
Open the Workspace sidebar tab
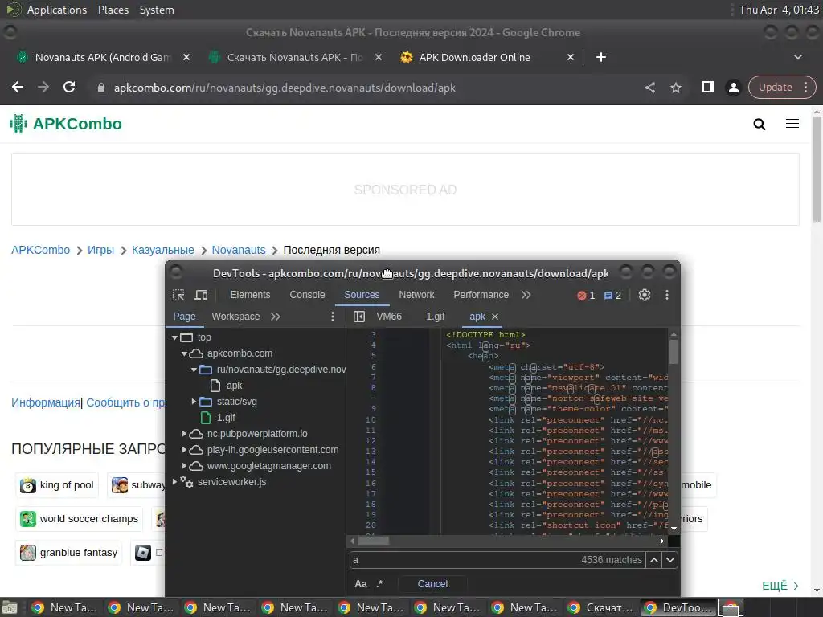pyautogui.click(x=235, y=317)
